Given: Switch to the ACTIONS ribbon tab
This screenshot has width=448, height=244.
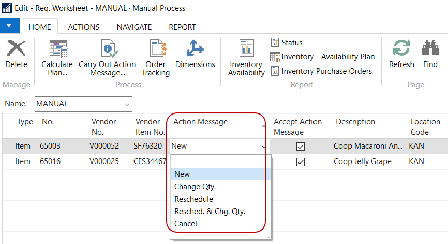Looking at the screenshot, I should tap(84, 27).
